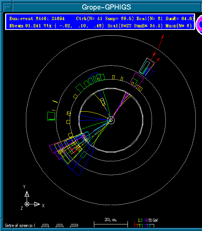
Task: Open the window menu button in title bar
Action: 8,8
